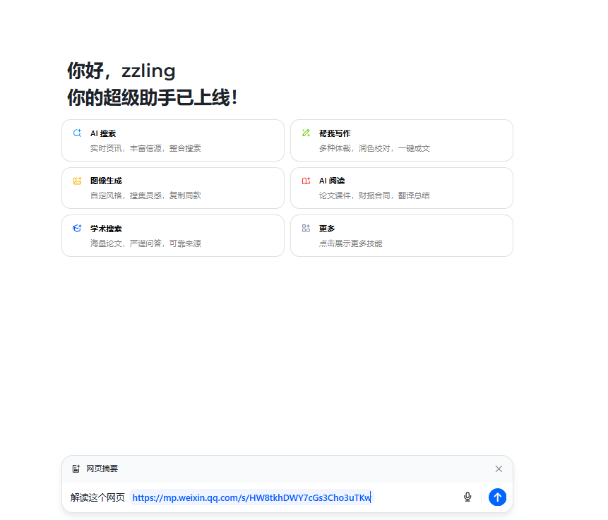Viewport: 608px width, 520px height.
Task: Click the text 点击展示更多技能
Action: pyautogui.click(x=351, y=243)
